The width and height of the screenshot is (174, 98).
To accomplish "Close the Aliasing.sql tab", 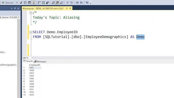I will pyautogui.click(x=70, y=8).
